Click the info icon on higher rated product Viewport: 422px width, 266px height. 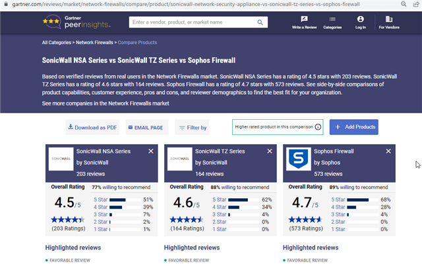coord(318,127)
